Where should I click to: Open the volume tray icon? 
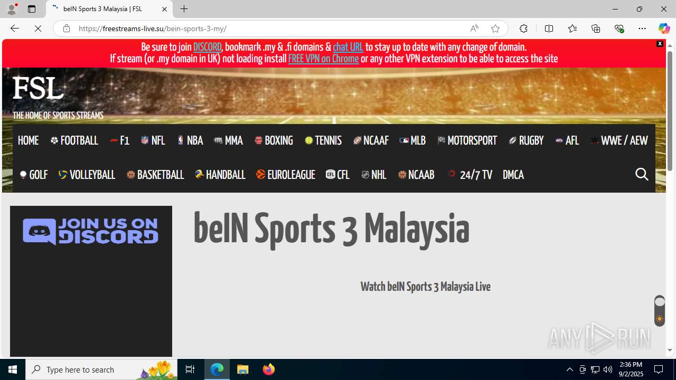pyautogui.click(x=608, y=369)
